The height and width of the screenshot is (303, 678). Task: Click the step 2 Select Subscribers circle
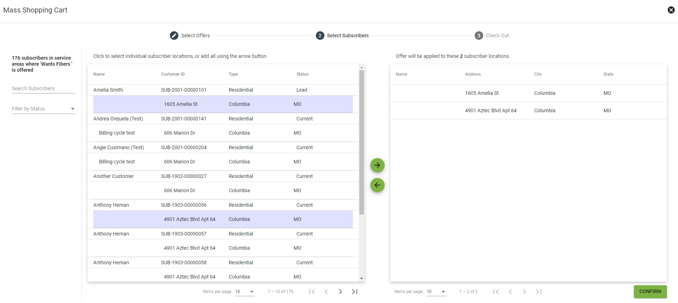point(320,36)
